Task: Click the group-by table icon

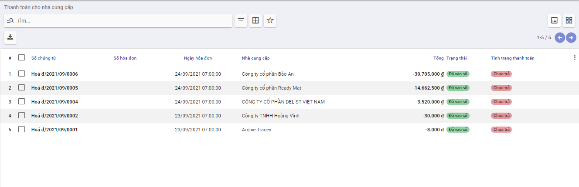Action: [256, 20]
